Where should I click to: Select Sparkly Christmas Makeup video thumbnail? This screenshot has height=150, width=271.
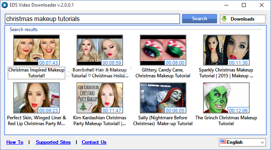click(x=226, y=50)
